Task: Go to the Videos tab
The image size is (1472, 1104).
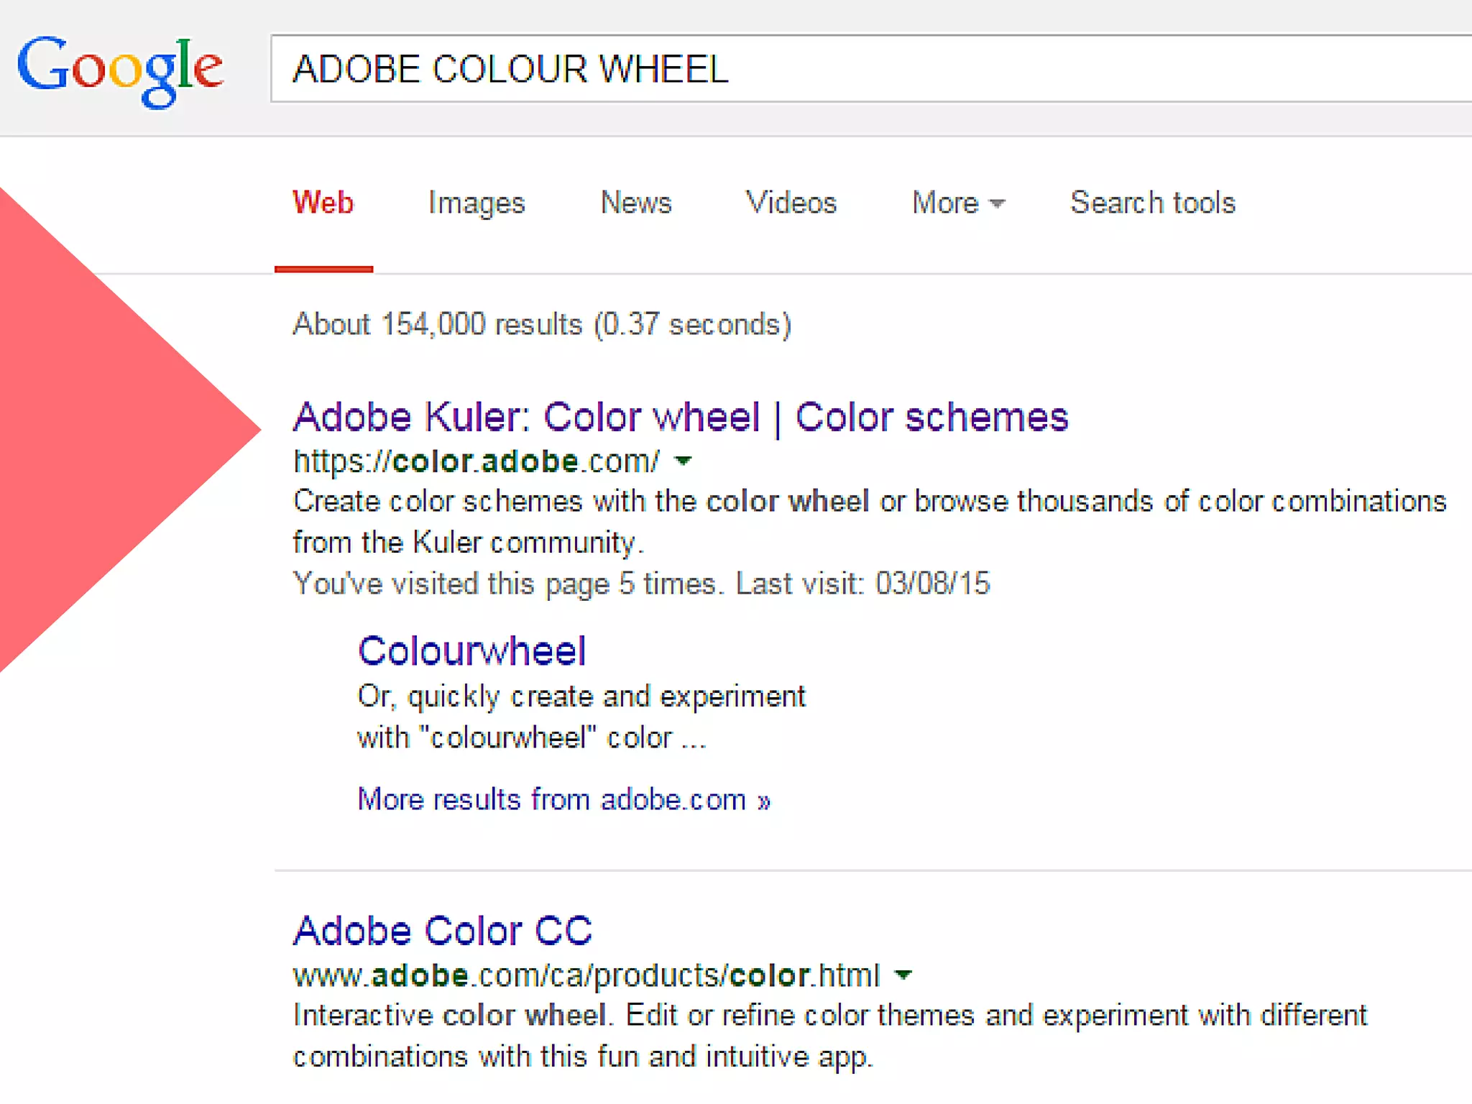Action: 791,203
